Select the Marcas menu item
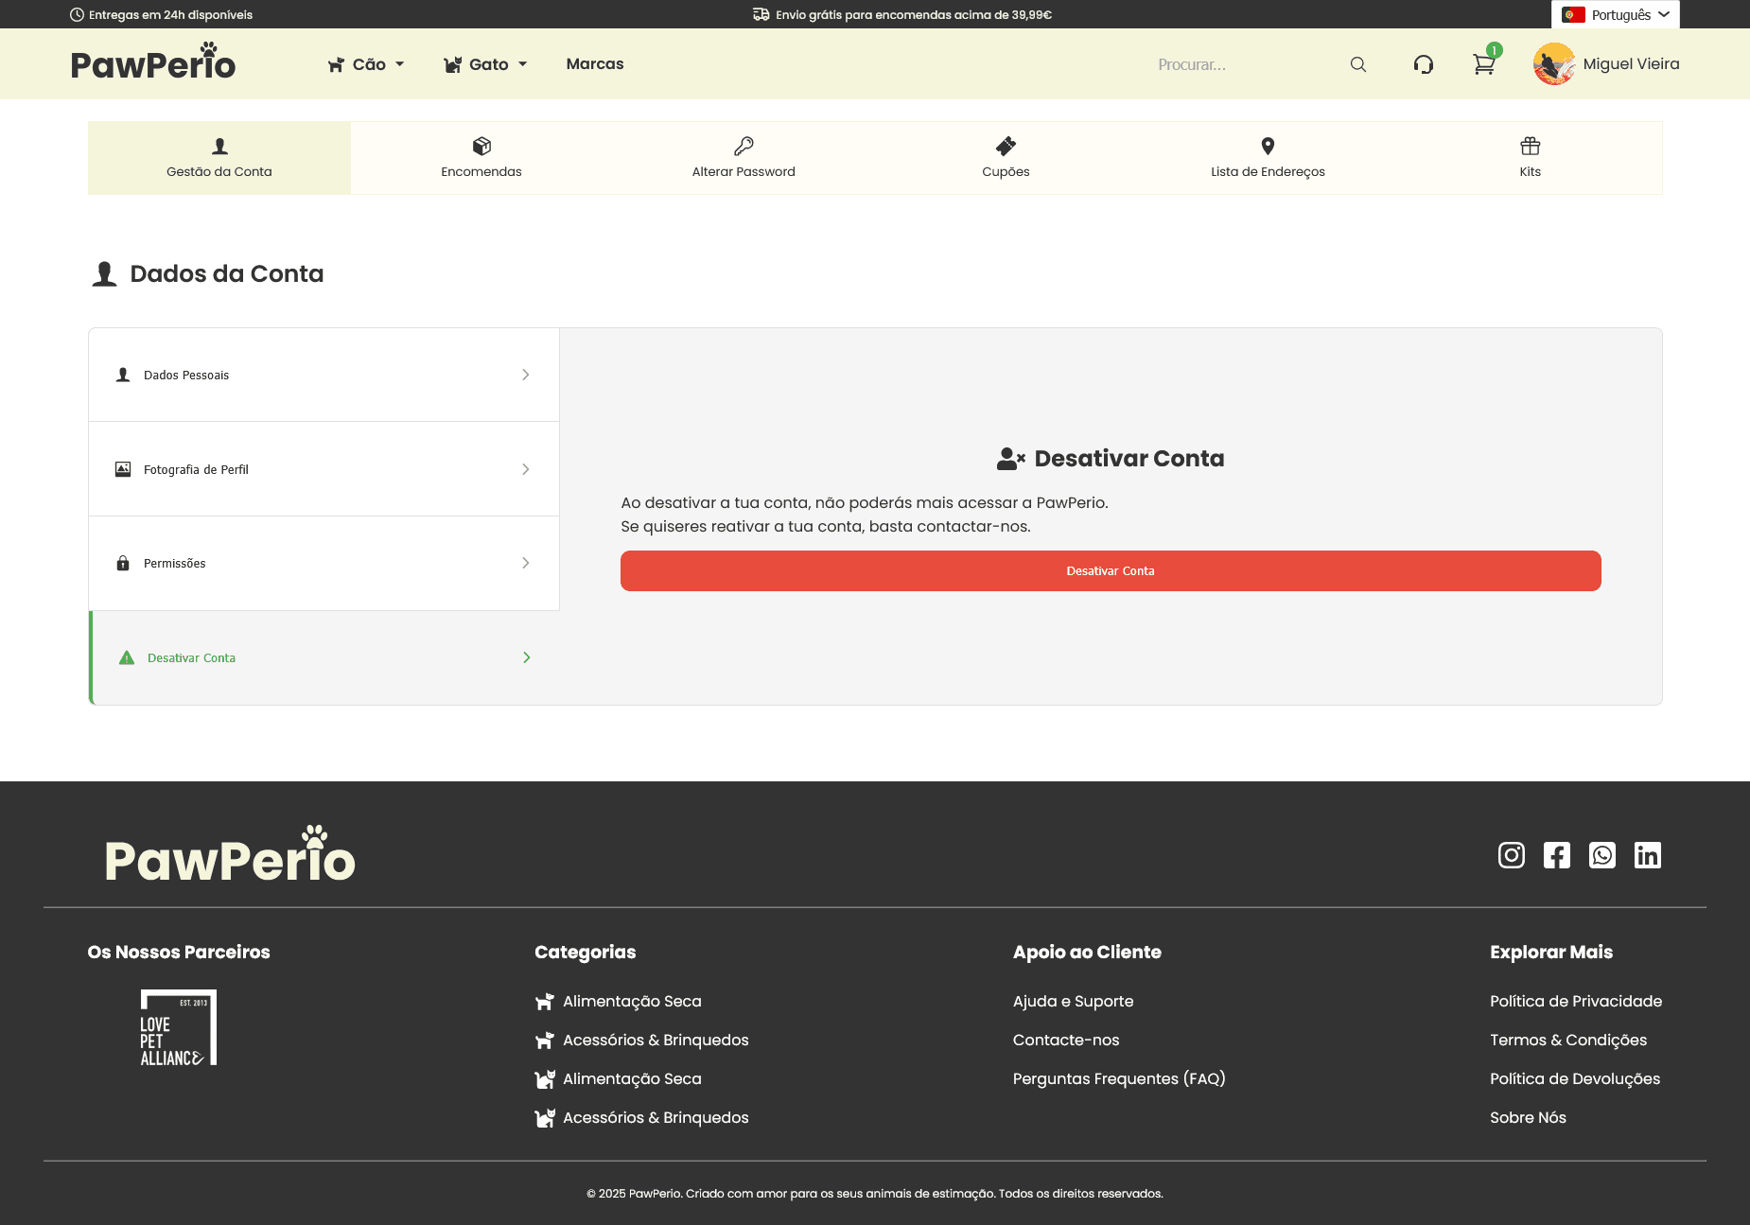This screenshot has height=1225, width=1750. tap(594, 63)
